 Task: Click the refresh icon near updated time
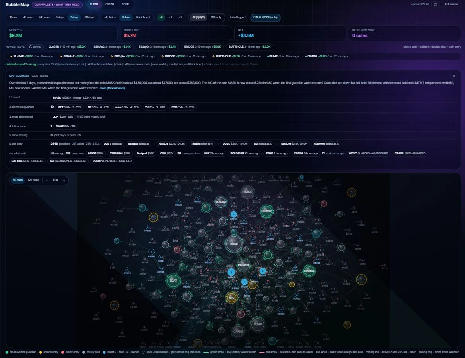click(x=435, y=4)
